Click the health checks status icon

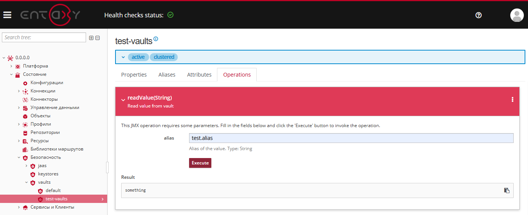(x=170, y=15)
